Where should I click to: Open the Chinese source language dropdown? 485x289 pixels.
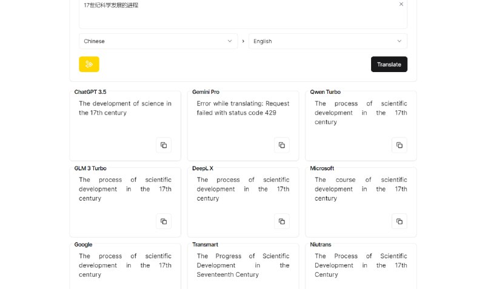click(x=158, y=41)
